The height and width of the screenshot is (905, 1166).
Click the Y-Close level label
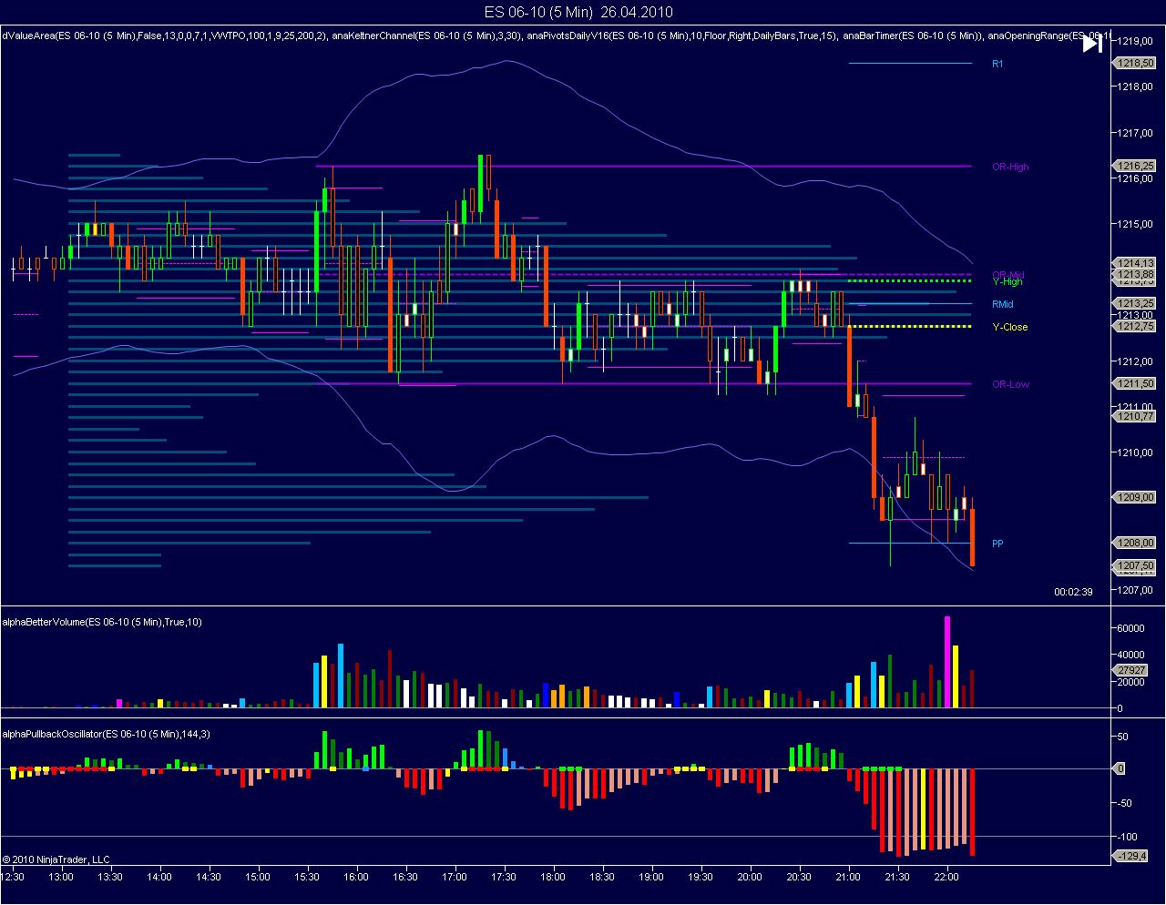(1009, 328)
